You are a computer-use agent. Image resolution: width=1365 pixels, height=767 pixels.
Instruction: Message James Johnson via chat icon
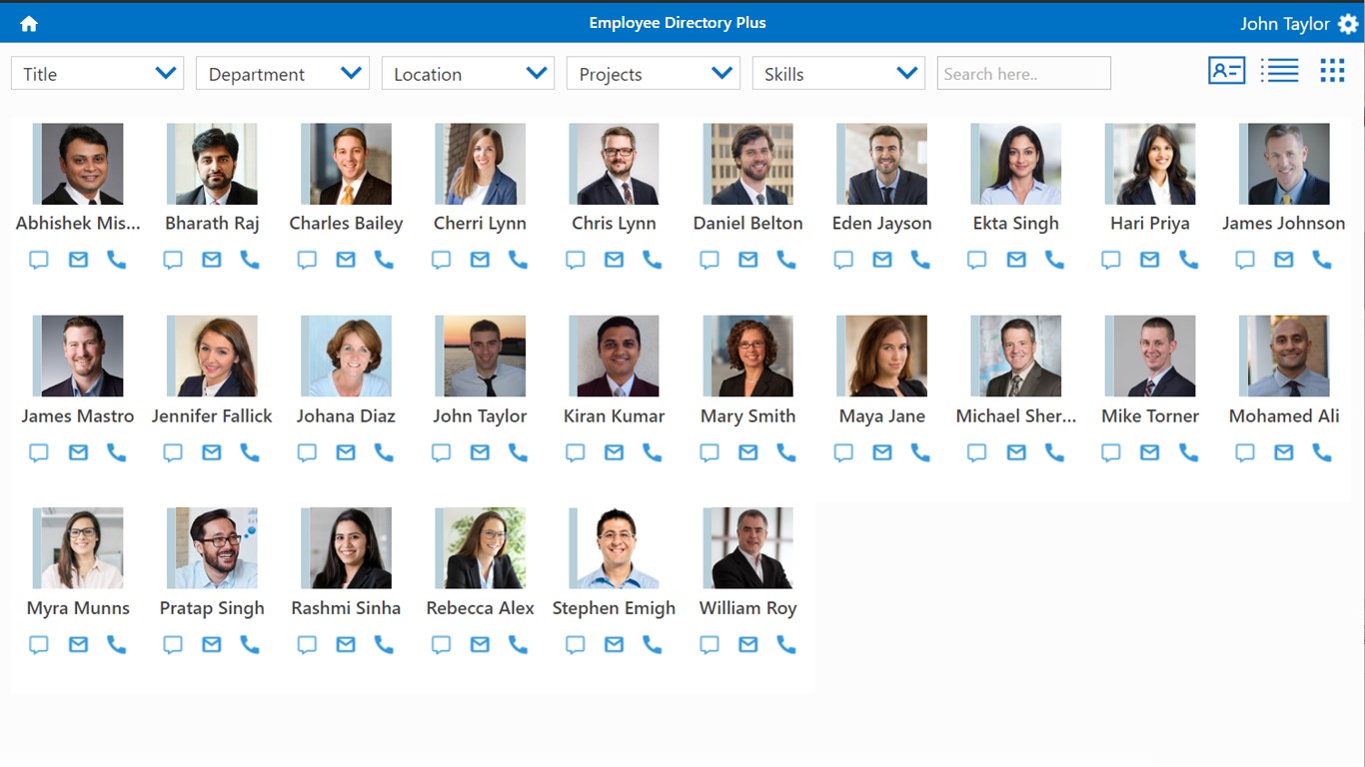click(x=1245, y=261)
